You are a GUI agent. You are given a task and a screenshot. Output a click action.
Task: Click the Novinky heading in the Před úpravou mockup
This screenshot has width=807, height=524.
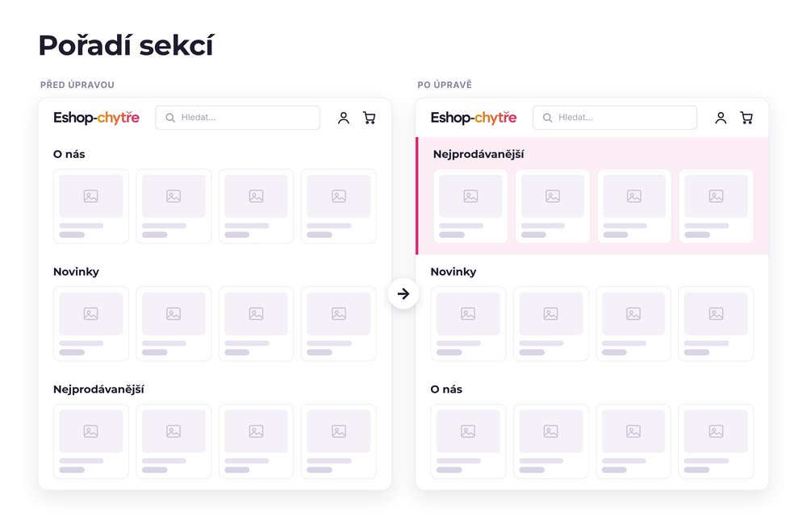(x=76, y=272)
